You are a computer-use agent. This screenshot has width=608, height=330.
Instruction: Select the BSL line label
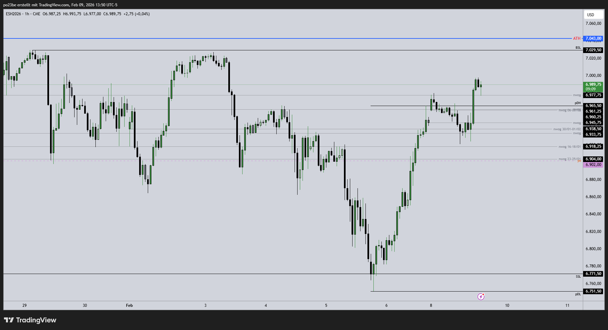[578, 48]
